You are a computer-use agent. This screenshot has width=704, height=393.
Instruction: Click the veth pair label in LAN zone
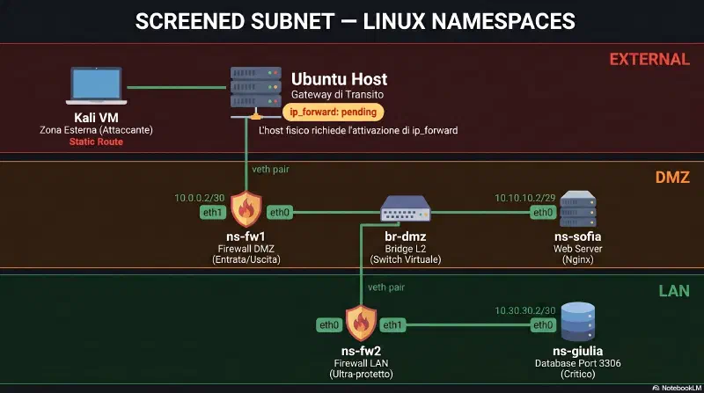click(x=386, y=287)
